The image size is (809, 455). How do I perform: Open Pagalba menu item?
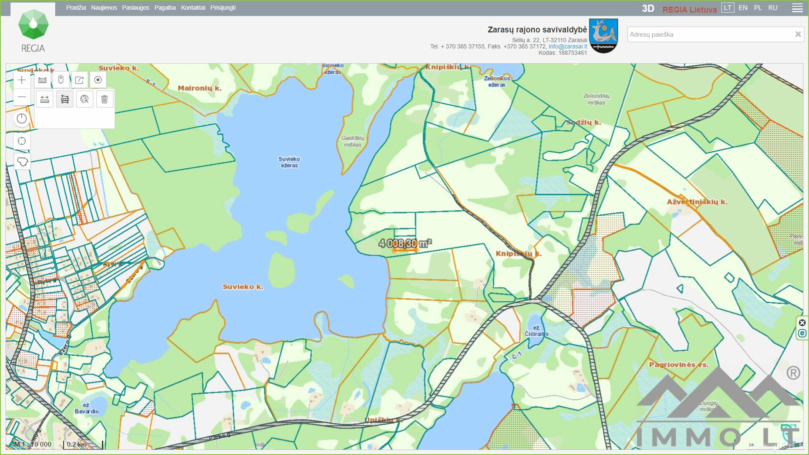[x=165, y=8]
